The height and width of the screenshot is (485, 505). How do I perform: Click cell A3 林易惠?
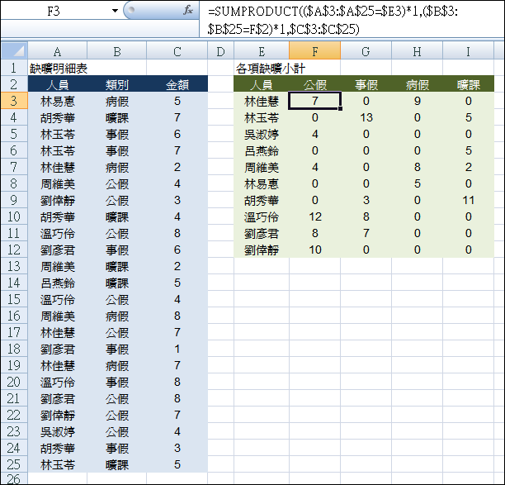coord(57,102)
